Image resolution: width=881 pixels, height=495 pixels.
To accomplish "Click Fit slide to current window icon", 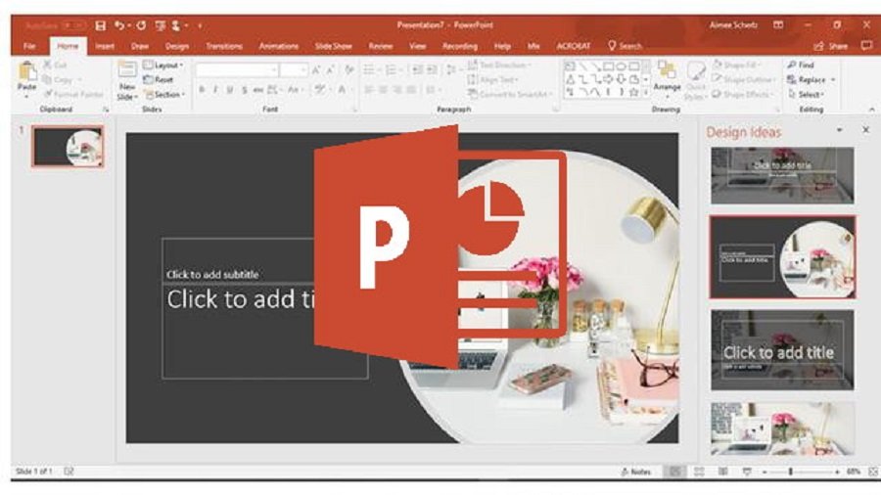I will click(873, 472).
